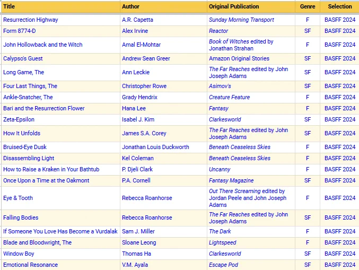Open author Sam J. Miller
359x270 pixels.
[138, 231]
